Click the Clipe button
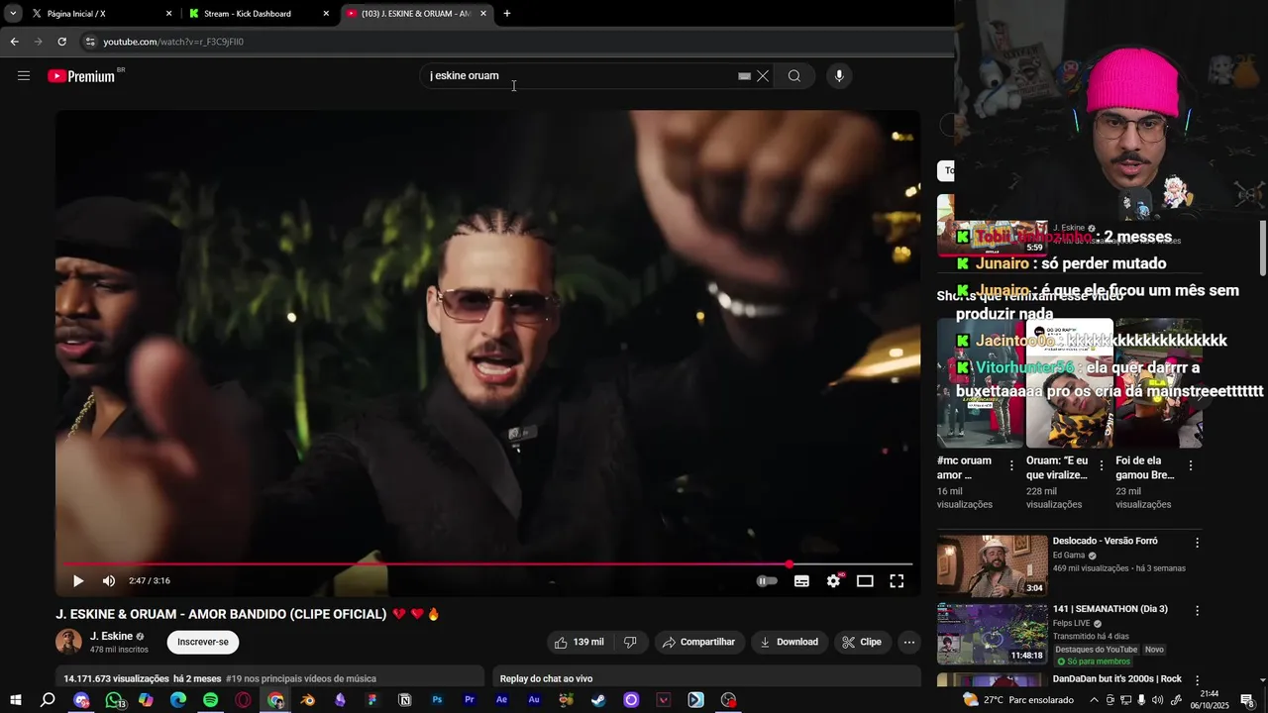Image resolution: width=1268 pixels, height=713 pixels. pyautogui.click(x=862, y=642)
